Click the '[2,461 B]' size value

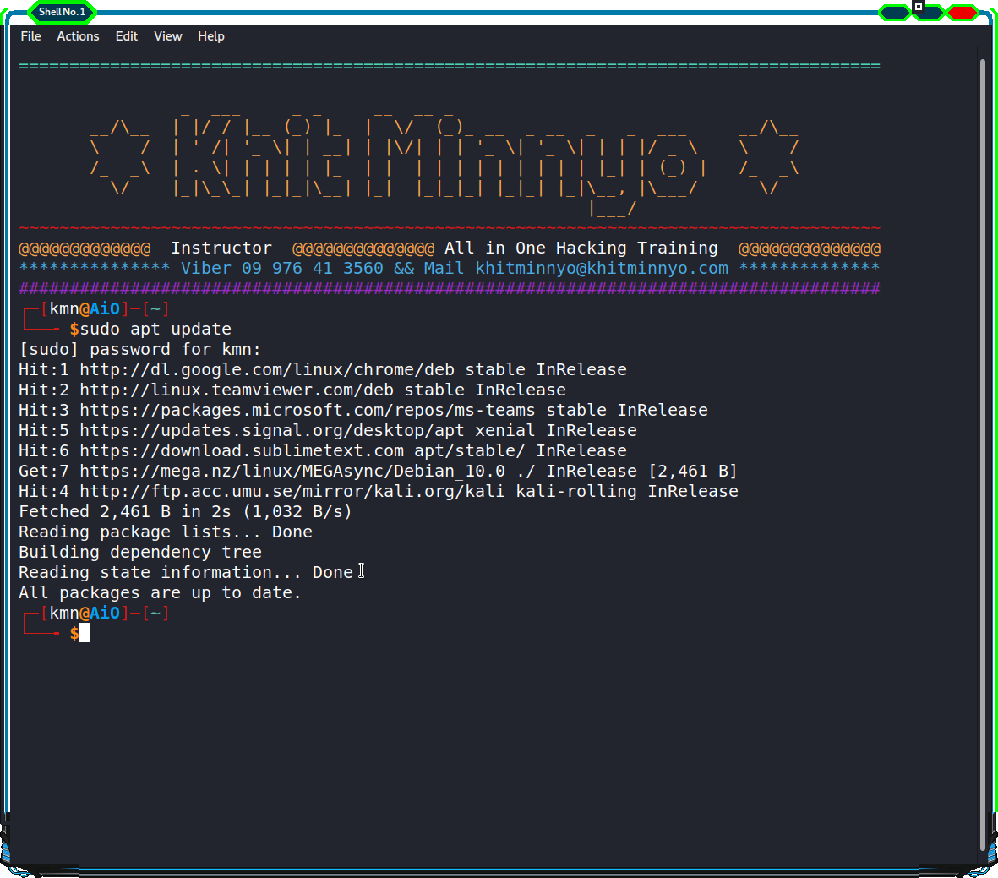point(693,472)
